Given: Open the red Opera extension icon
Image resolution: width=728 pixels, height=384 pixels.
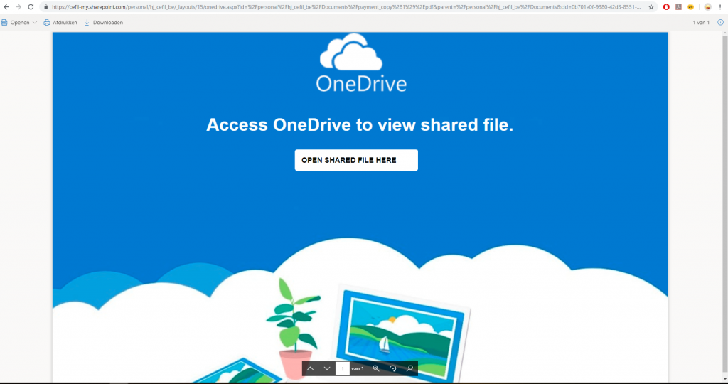Looking at the screenshot, I should click(666, 7).
